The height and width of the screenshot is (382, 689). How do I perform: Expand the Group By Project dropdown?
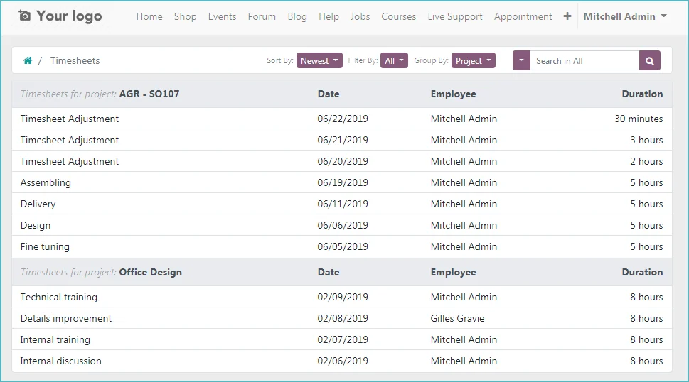(474, 61)
